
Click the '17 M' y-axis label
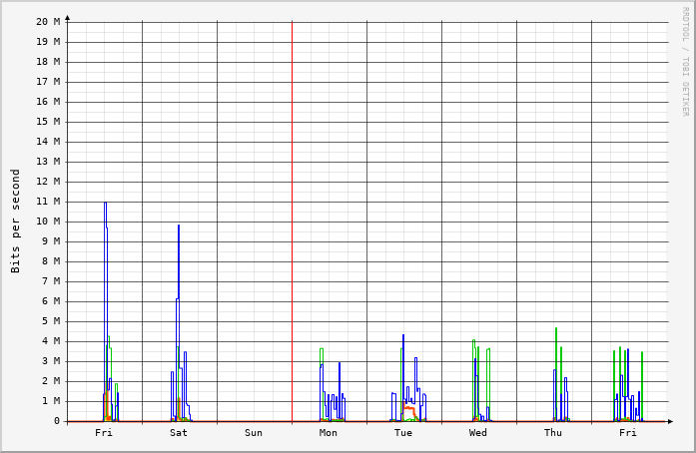coord(48,82)
